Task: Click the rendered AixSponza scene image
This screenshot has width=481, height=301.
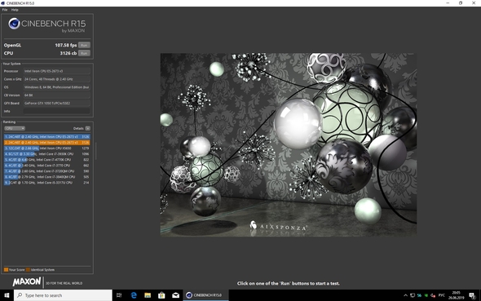Action: 289,145
